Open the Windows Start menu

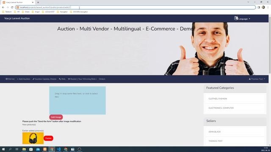coord(3,149)
